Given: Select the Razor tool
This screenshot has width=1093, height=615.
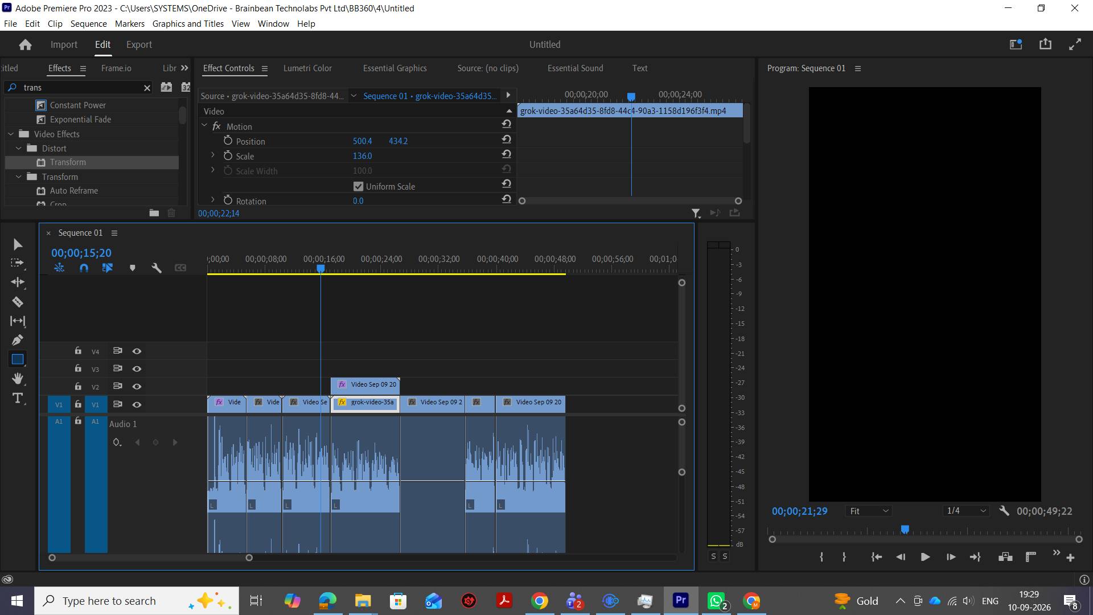Looking at the screenshot, I should (x=18, y=302).
